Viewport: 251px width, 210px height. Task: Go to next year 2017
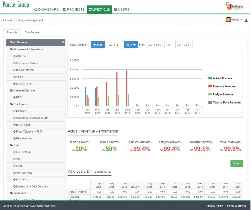pyautogui.click(x=131, y=45)
